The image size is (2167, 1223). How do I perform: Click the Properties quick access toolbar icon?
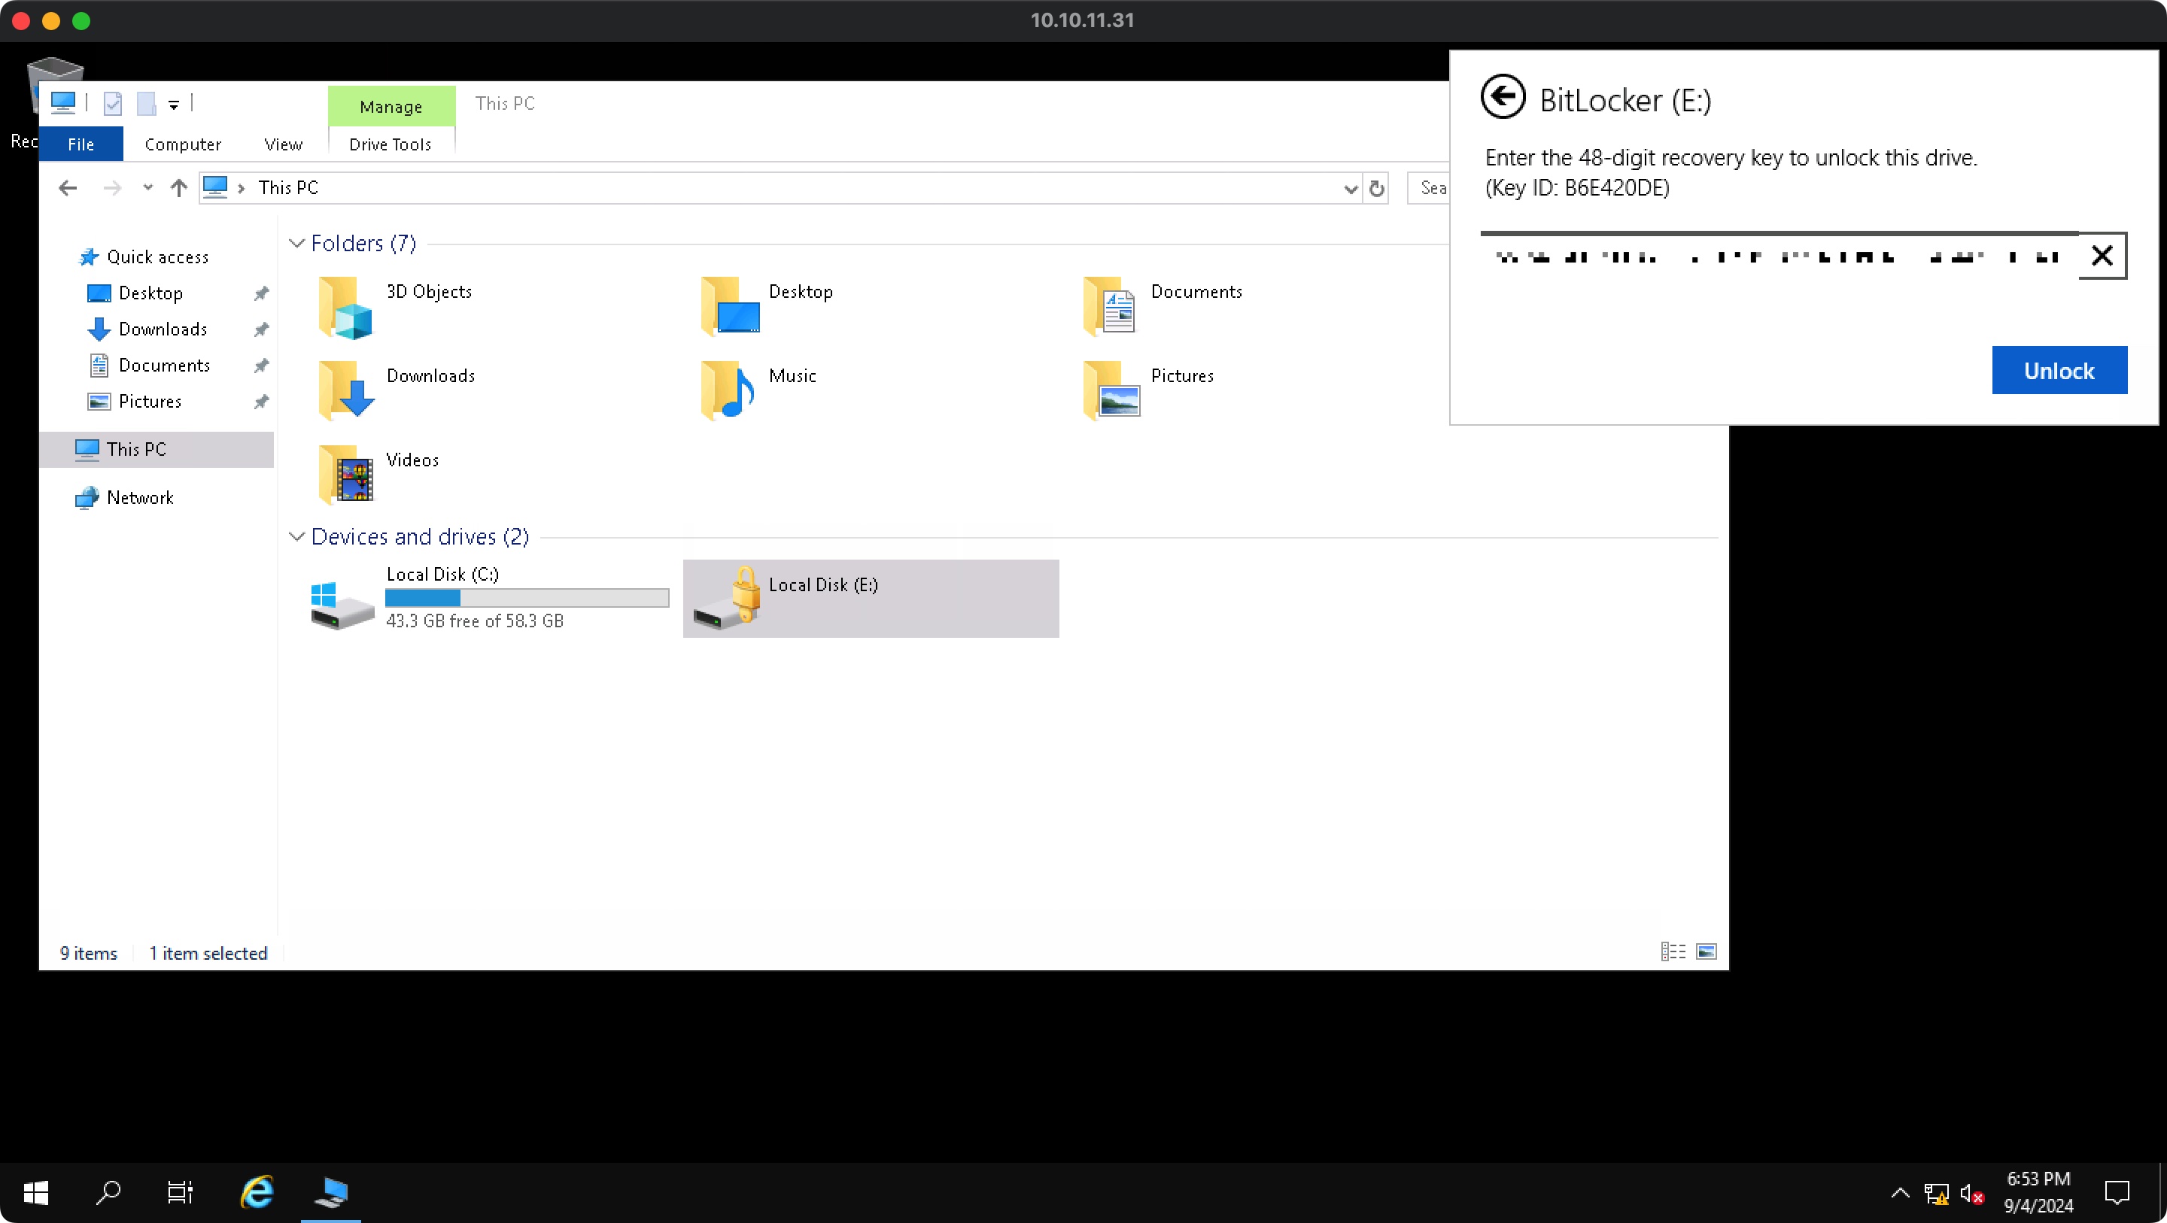113,104
